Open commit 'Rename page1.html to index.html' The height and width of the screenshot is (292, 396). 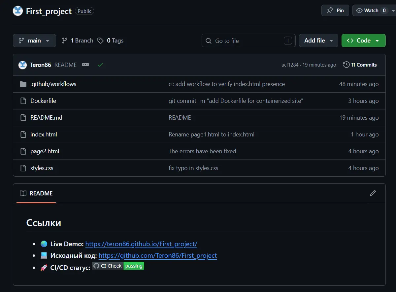click(212, 134)
